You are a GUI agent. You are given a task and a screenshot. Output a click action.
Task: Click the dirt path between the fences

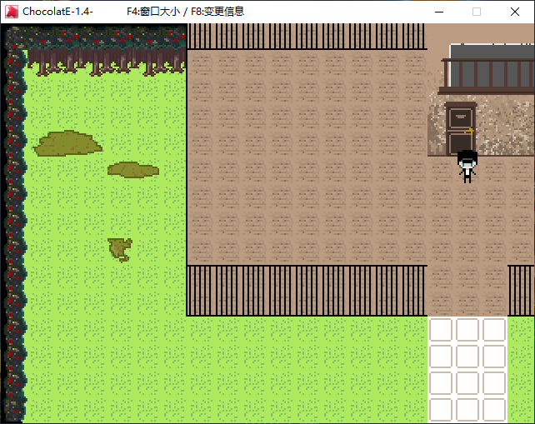pyautogui.click(x=467, y=287)
